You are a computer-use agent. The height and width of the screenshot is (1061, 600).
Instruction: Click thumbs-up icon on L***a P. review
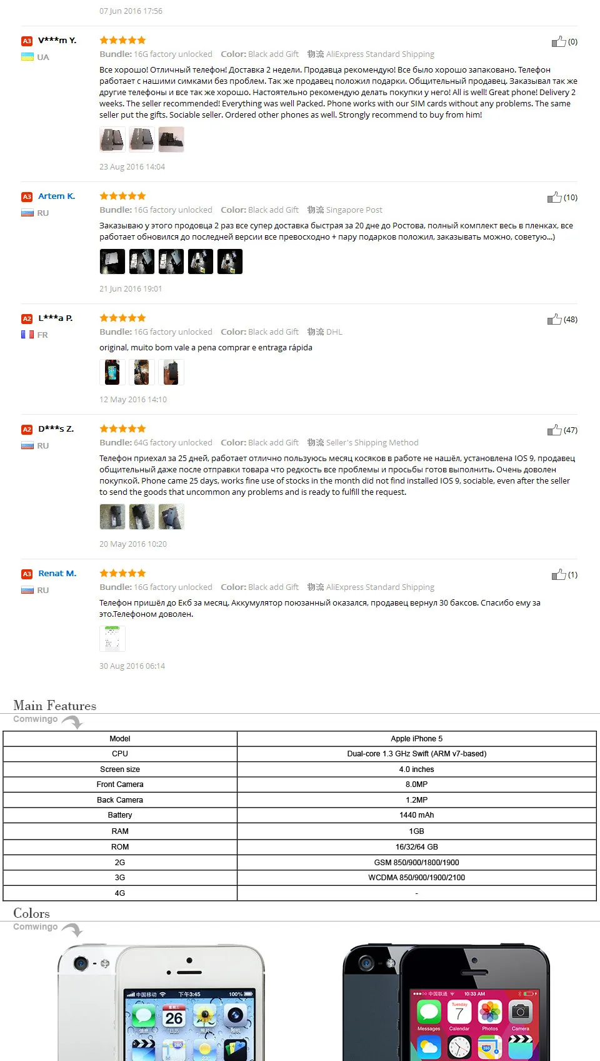(x=554, y=320)
